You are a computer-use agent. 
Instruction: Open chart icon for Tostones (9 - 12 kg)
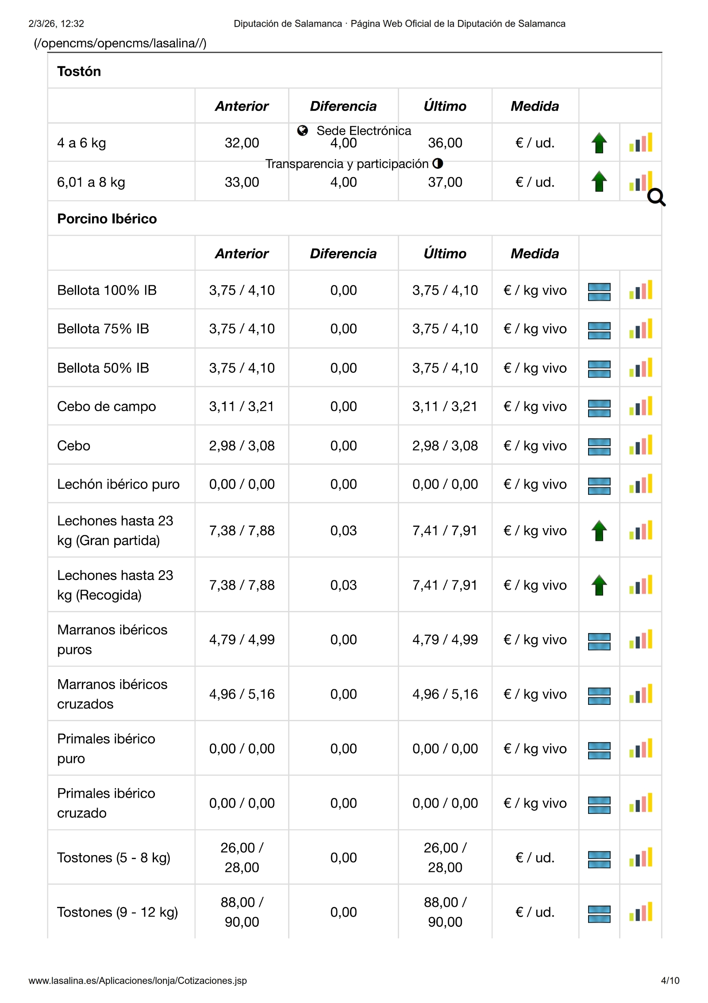640,912
